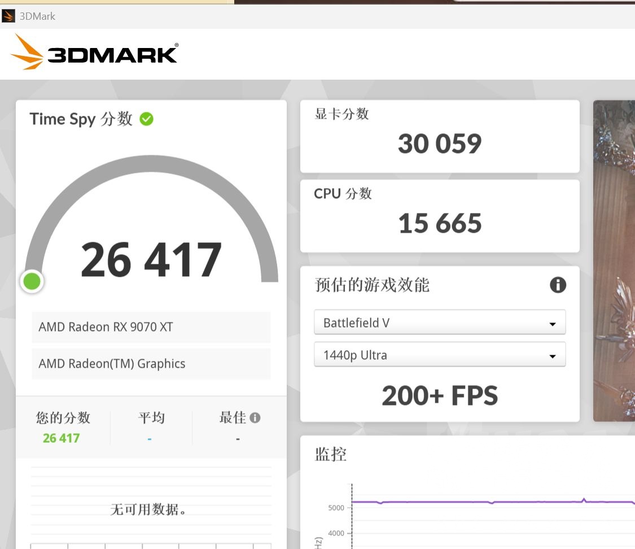Select the AMD Radeon RX 9070 XT entry

(151, 327)
